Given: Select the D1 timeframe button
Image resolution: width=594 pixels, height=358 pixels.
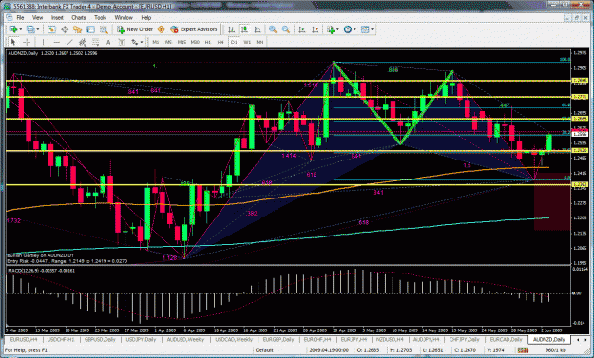Looking at the screenshot, I should coord(234,42).
